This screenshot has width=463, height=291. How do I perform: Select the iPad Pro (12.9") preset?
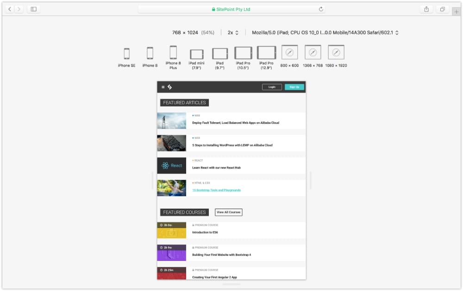coord(266,58)
